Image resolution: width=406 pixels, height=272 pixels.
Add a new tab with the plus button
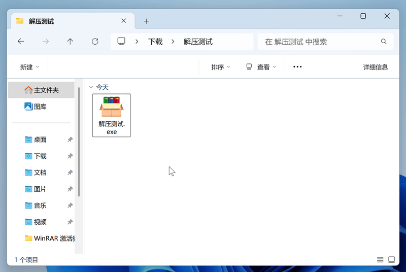click(x=146, y=21)
